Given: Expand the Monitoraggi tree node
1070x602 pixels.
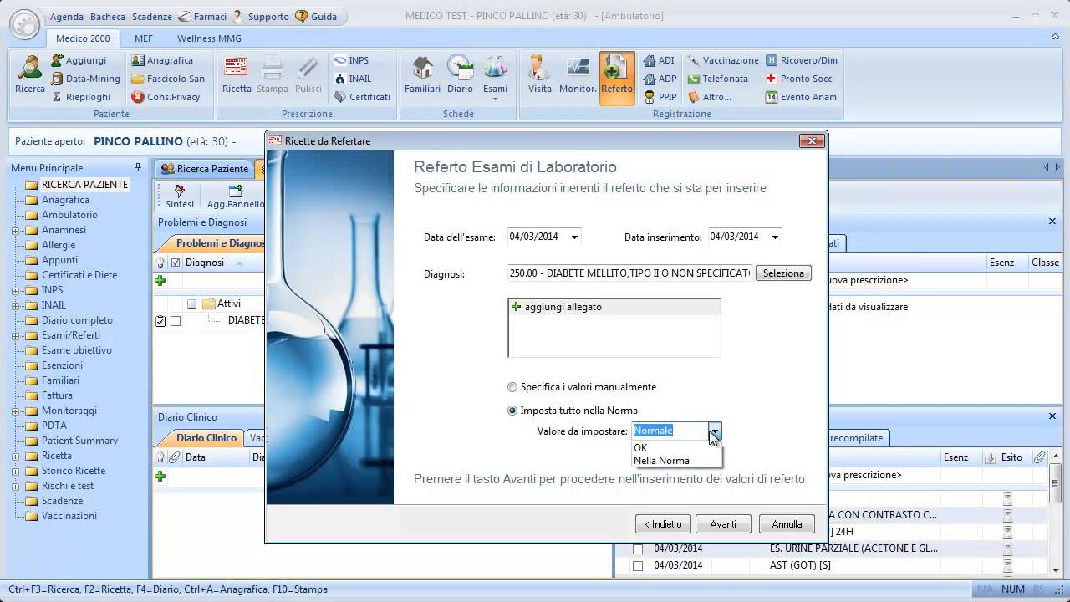Looking at the screenshot, I should click(15, 411).
